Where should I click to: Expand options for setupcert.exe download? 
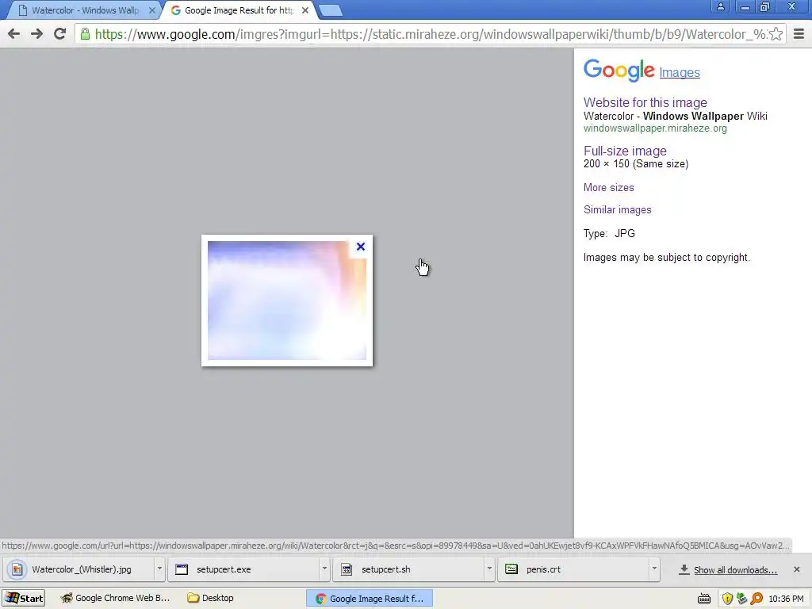(x=324, y=569)
